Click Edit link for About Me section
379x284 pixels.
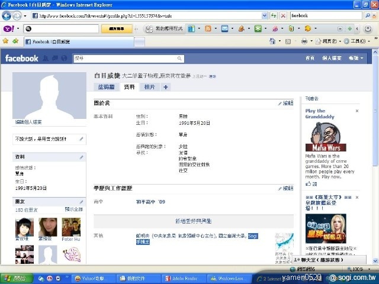tap(285, 103)
